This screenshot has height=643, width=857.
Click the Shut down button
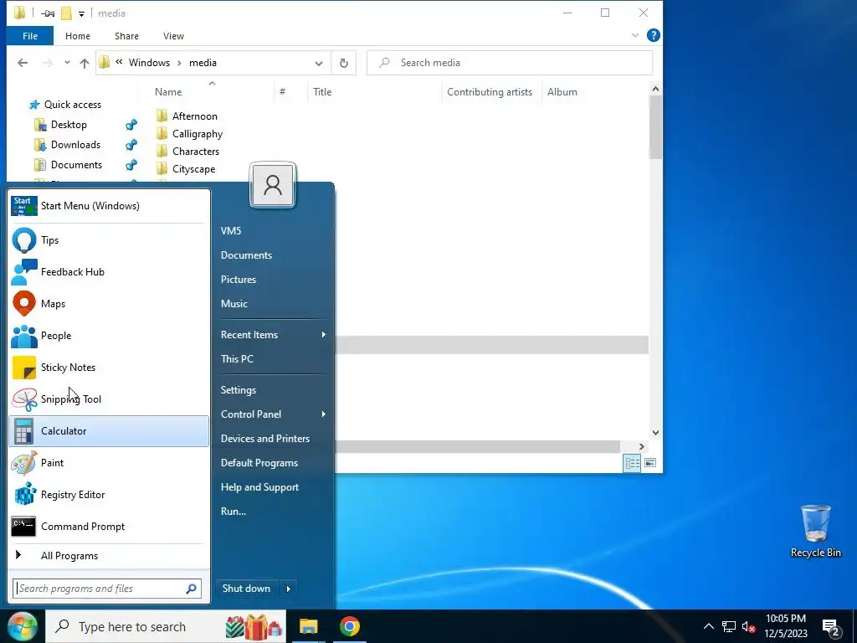[247, 589]
